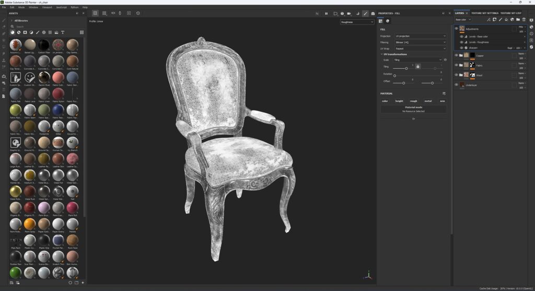Click the Material mode resource button
Screen dimensions: 535x291
414,110
